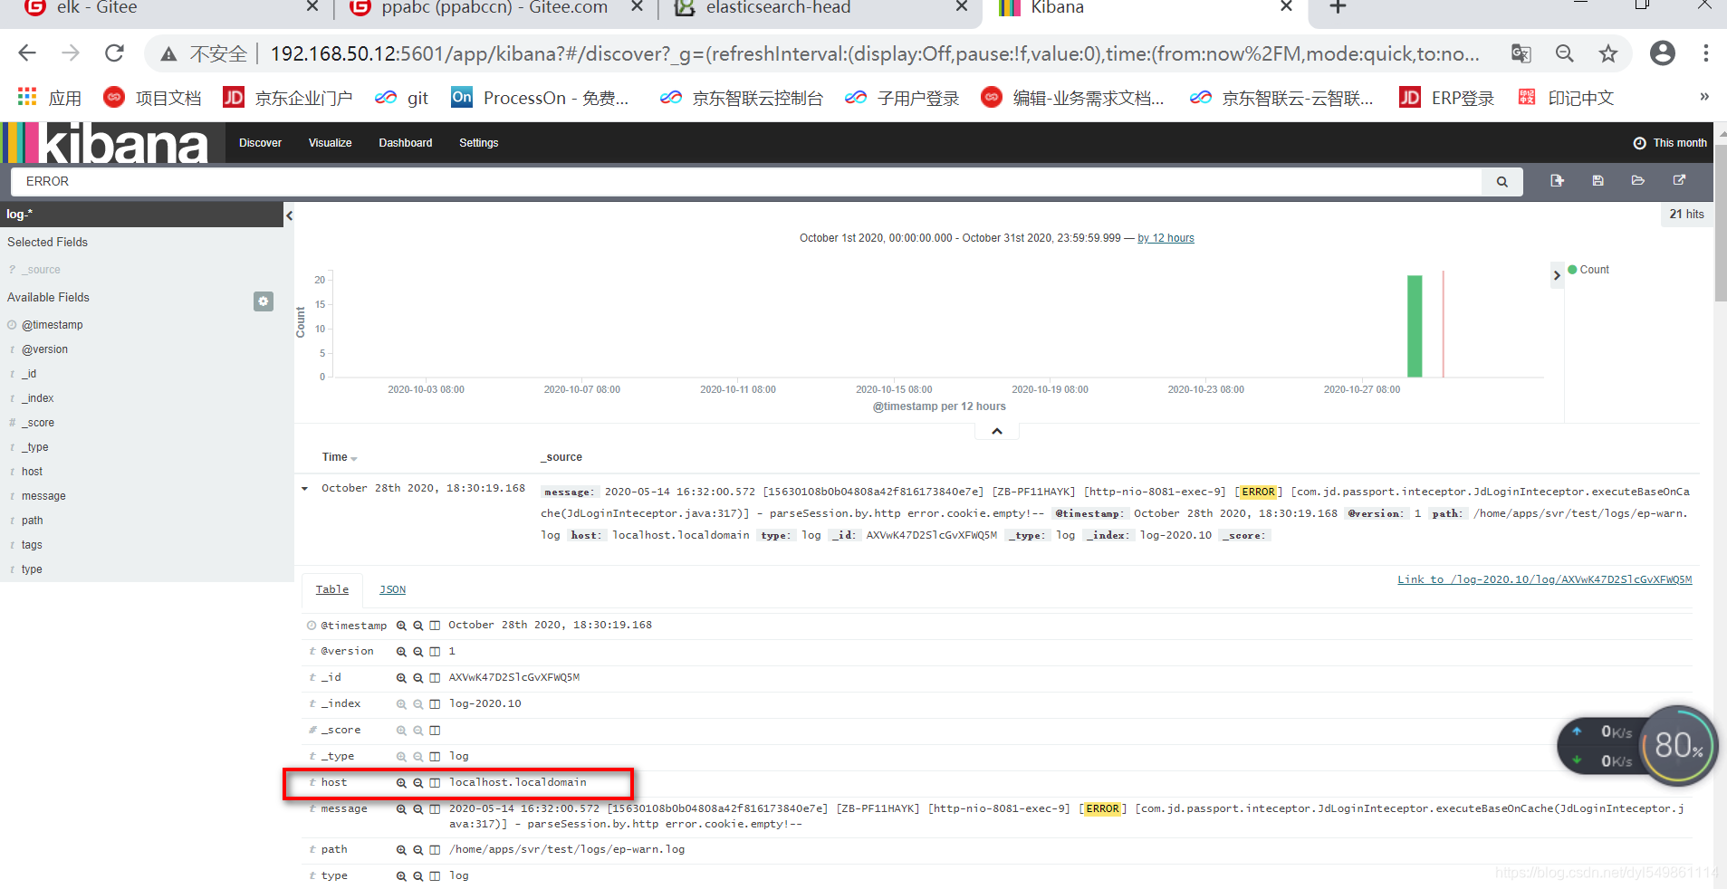Screen dimensions: 1727x889
Task: Click the Save Search icon
Action: [x=1597, y=181]
